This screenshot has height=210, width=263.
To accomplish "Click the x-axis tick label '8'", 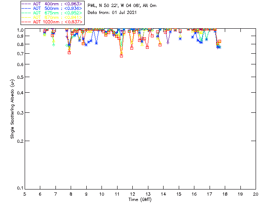I will tap(71, 194).
